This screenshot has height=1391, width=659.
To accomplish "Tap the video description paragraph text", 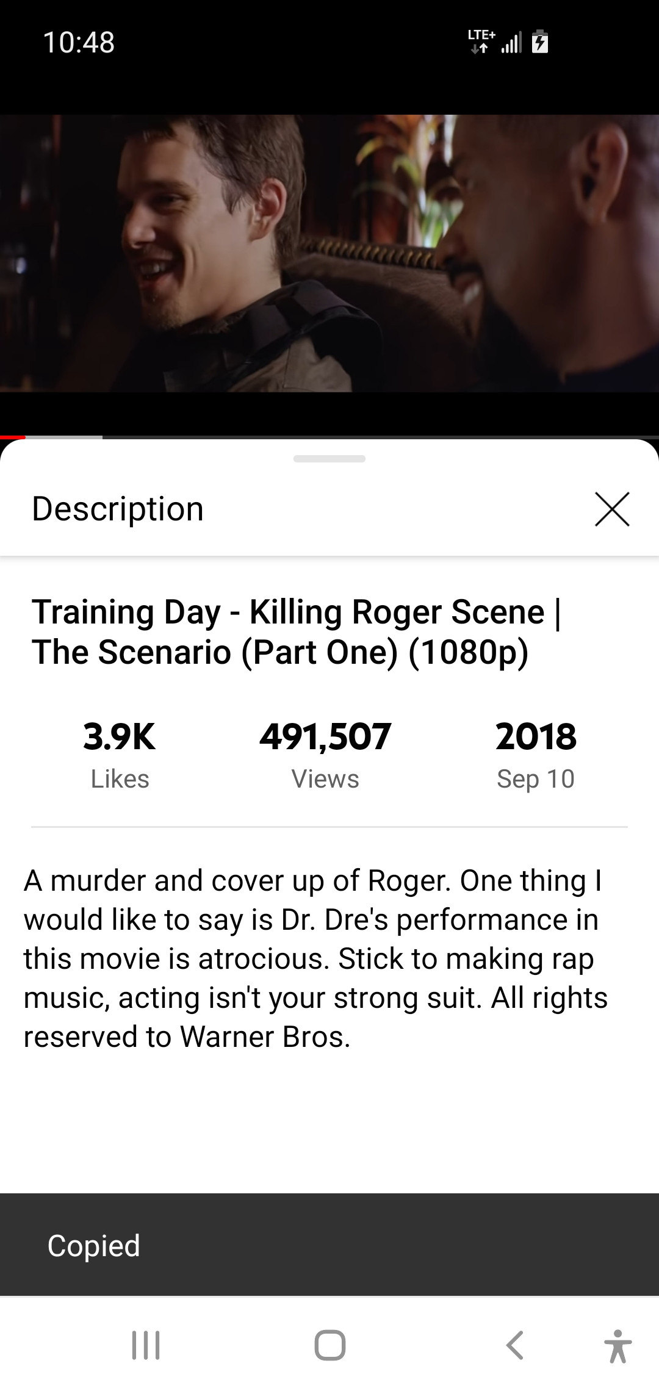I will click(x=315, y=958).
